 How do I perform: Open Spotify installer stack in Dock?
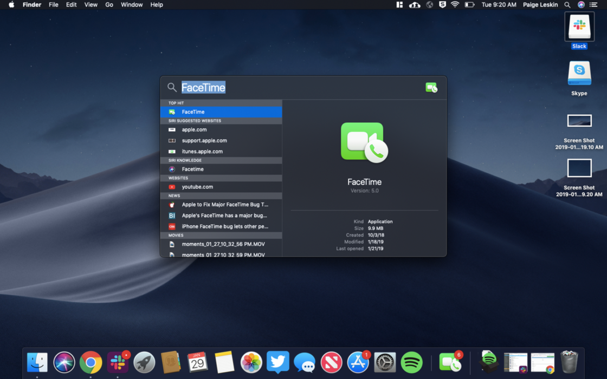pyautogui.click(x=489, y=362)
